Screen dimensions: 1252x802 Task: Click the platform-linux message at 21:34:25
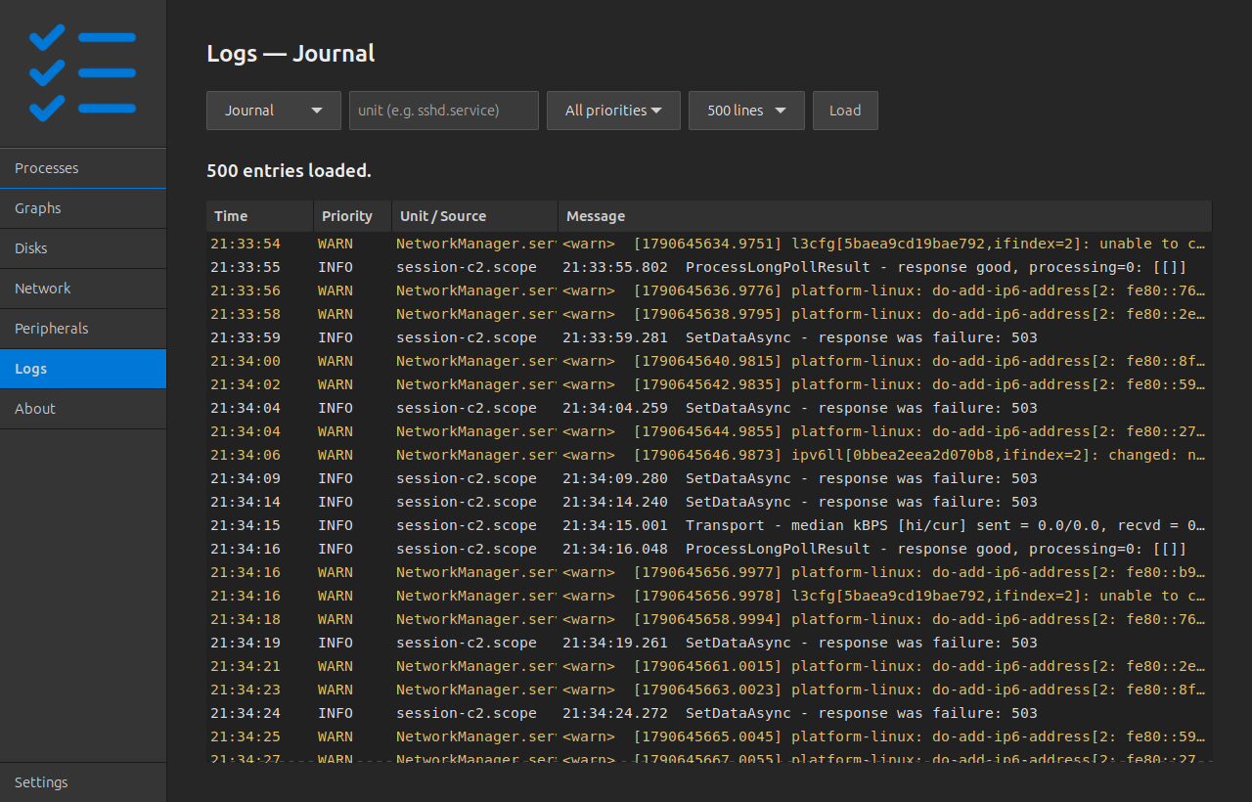(883, 736)
